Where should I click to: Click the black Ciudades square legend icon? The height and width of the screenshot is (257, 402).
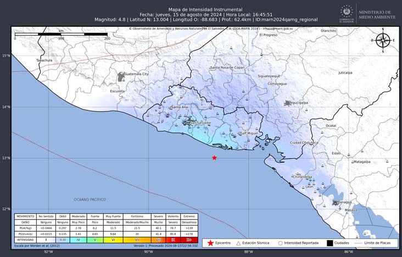tap(330, 243)
